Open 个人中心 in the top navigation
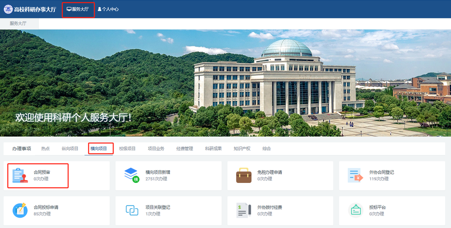 point(108,9)
